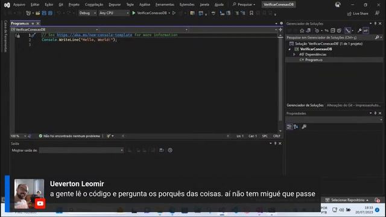
Task: Click Collapse All icon in Solution Explorer
Action: (333, 31)
